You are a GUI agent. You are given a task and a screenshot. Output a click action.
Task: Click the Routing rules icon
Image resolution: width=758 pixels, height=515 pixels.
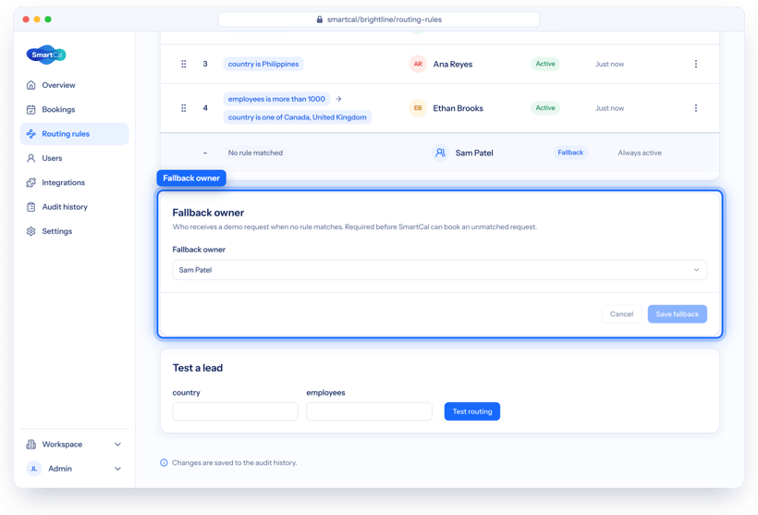tap(31, 134)
